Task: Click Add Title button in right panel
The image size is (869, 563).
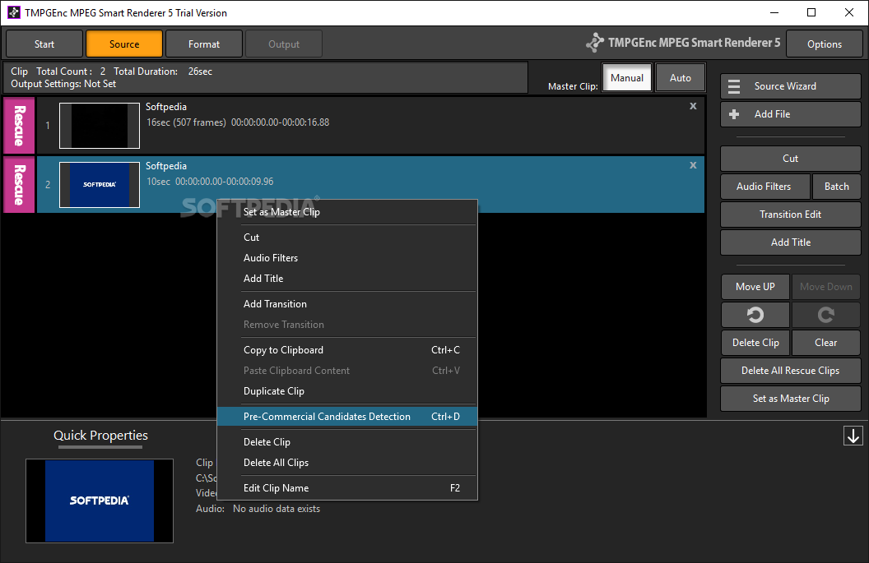Action: pos(790,242)
